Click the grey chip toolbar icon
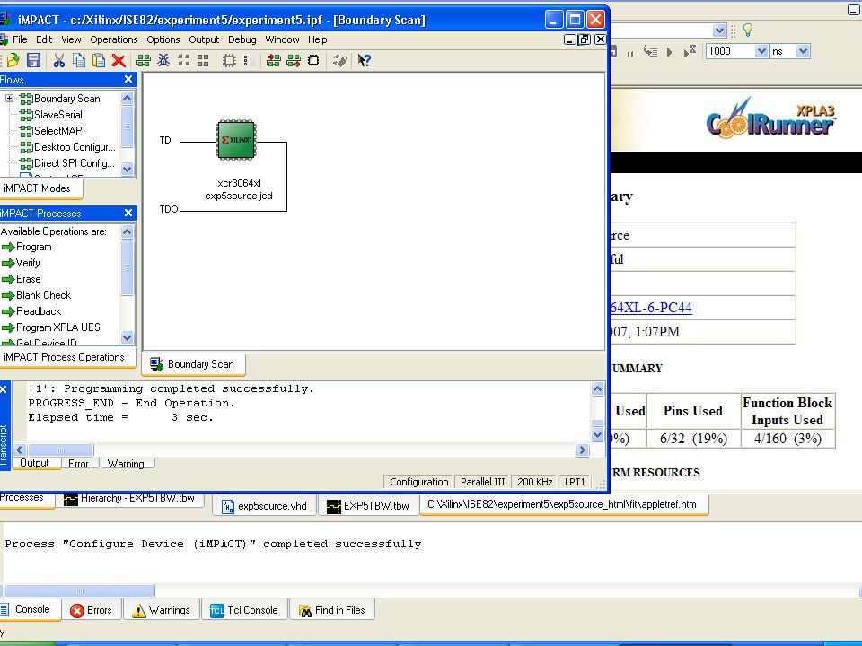 [229, 60]
